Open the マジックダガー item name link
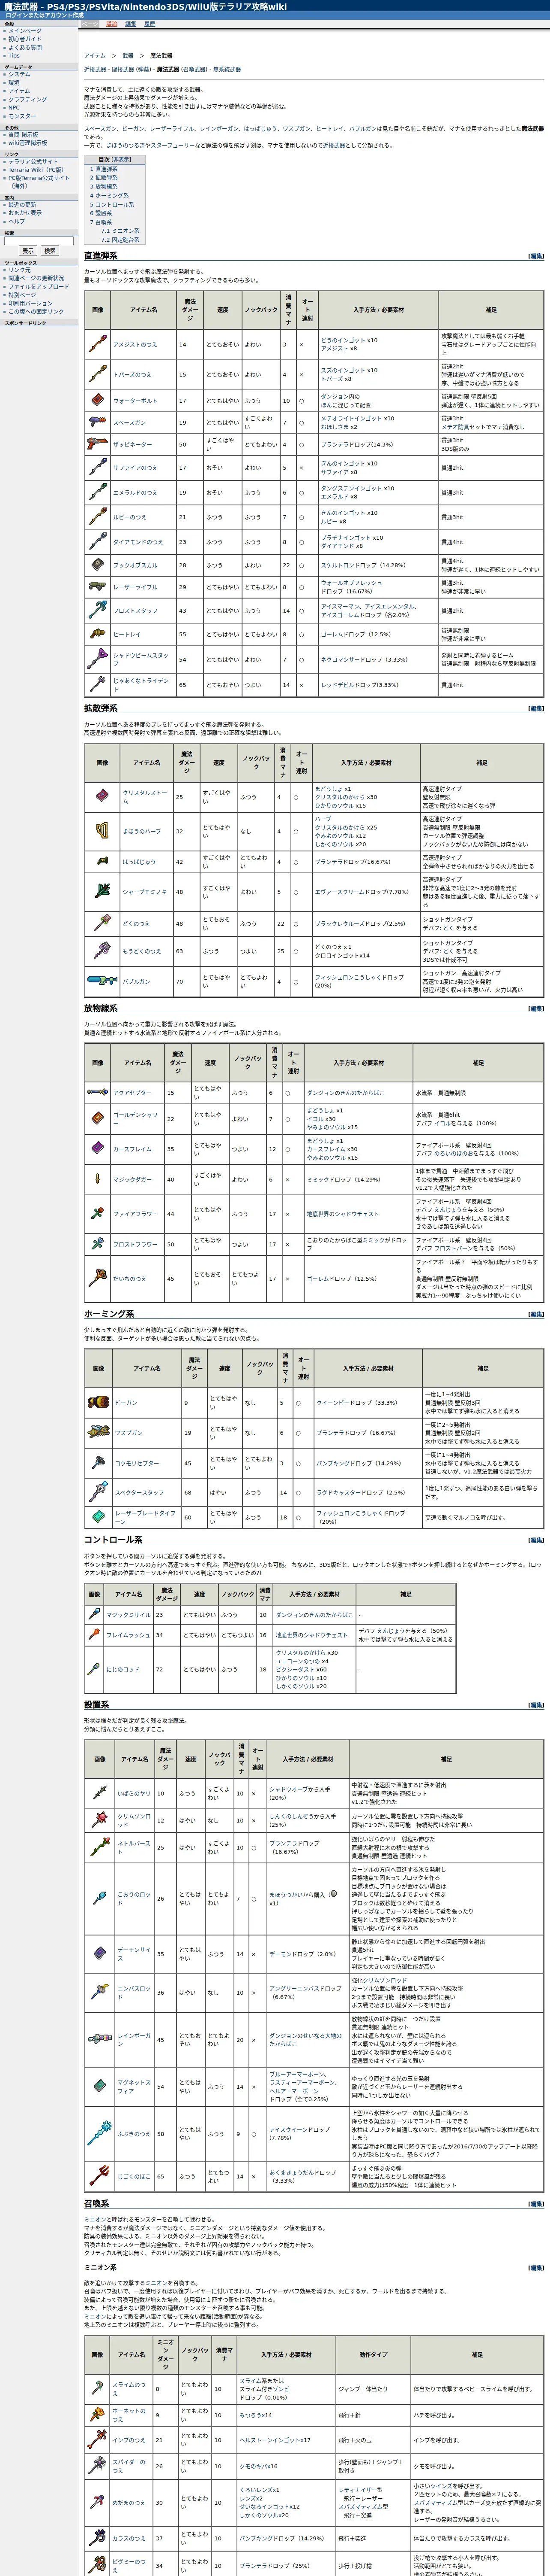The height and width of the screenshot is (2576, 550). pos(132,1179)
